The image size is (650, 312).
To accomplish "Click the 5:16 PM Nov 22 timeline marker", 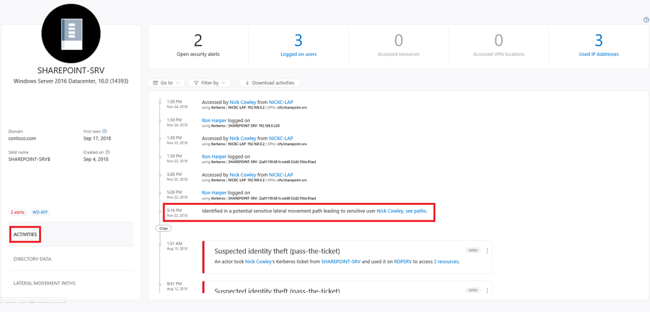I will [x=159, y=211].
